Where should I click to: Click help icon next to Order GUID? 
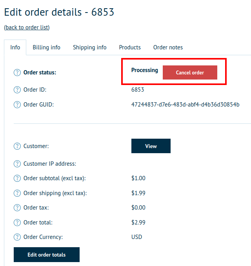(x=17, y=105)
